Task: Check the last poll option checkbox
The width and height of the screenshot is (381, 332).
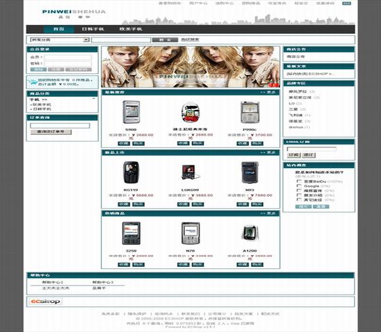Action: click(299, 200)
